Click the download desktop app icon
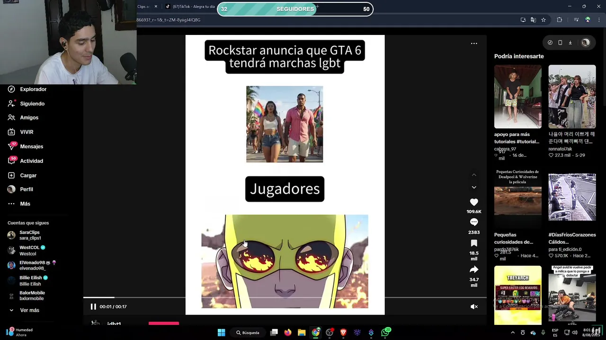 [x=570, y=42]
